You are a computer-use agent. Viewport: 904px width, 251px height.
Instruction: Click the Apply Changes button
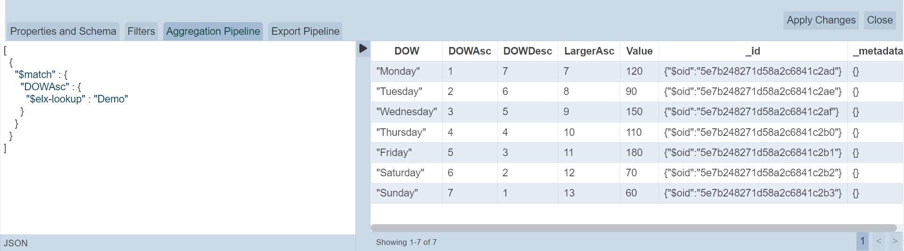click(x=821, y=20)
